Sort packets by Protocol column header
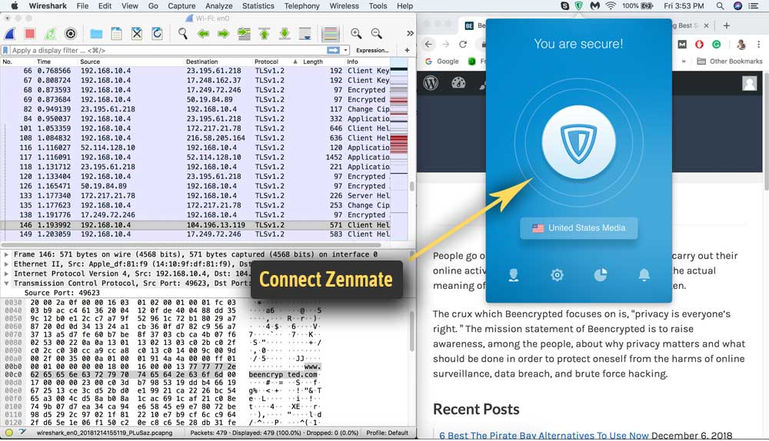This screenshot has width=769, height=441. [x=275, y=61]
